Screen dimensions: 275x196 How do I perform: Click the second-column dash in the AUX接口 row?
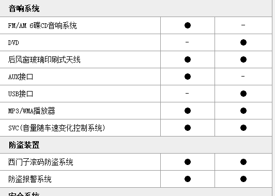tap(243, 76)
